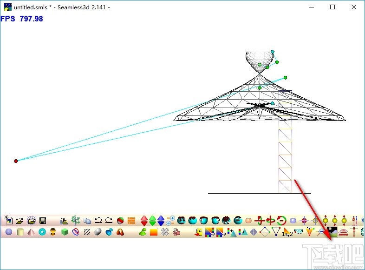Click the circular rotate icon with minus sign
Viewport: 365px width, 270px height.
click(282, 220)
